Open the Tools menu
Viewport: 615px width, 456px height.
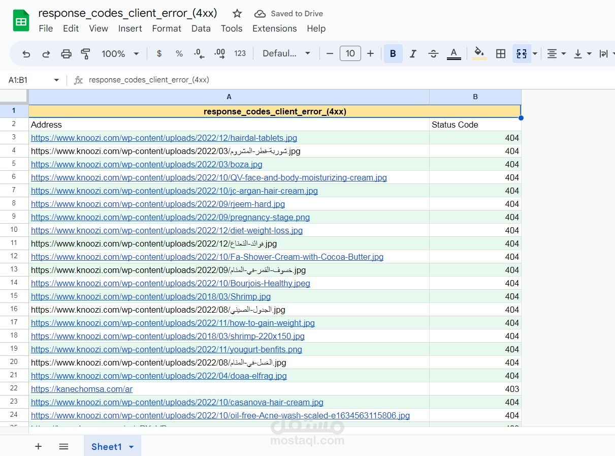coord(232,28)
